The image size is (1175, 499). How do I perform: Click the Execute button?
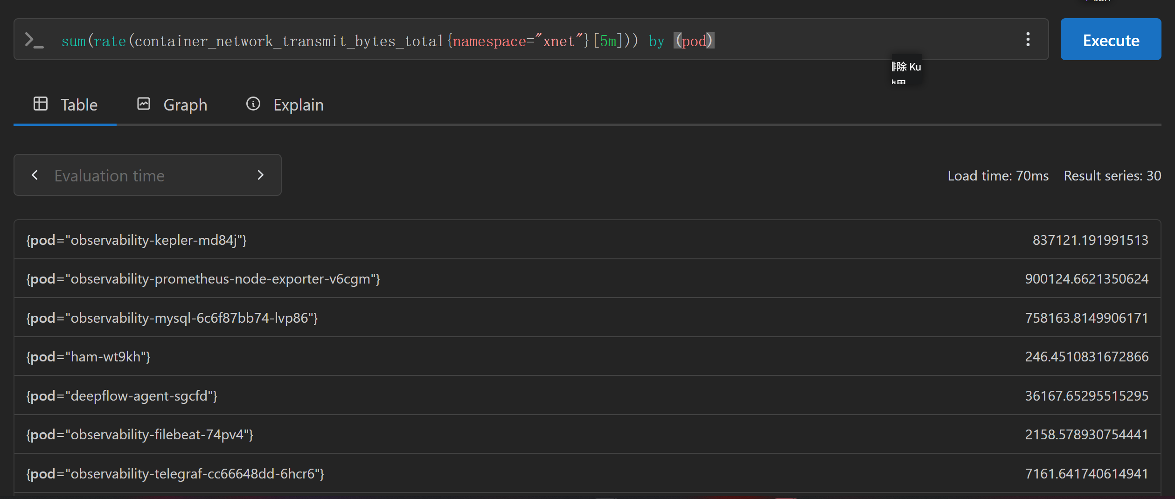coord(1111,40)
